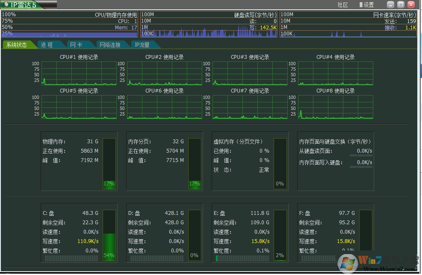Click the IP雷达5 logo icon

point(6,5)
